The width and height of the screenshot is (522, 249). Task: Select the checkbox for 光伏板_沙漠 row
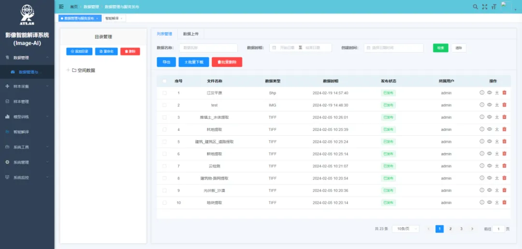click(164, 190)
